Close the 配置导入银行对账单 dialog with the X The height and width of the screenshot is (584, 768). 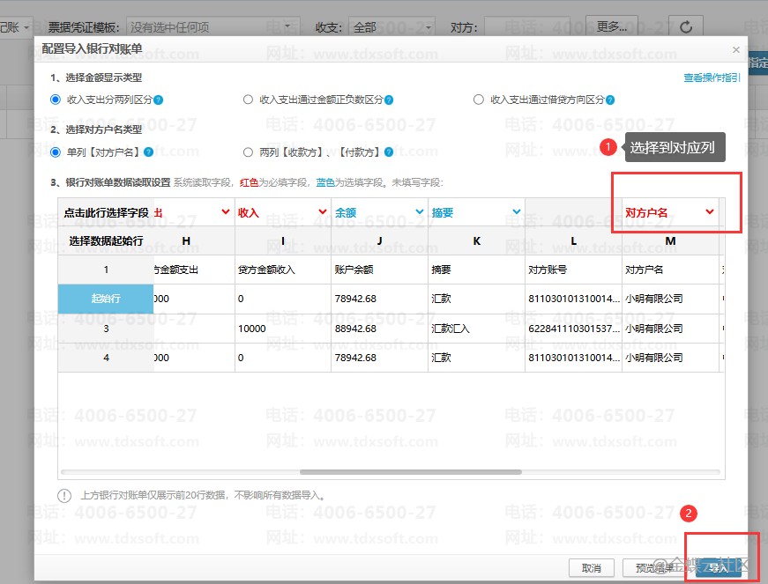click(x=736, y=50)
